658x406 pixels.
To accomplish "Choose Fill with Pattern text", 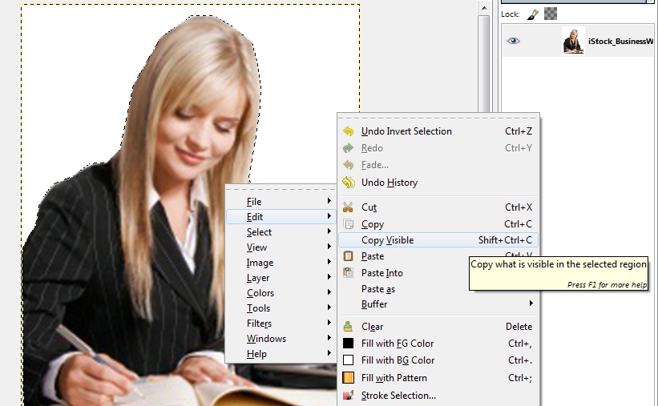I will [x=394, y=378].
